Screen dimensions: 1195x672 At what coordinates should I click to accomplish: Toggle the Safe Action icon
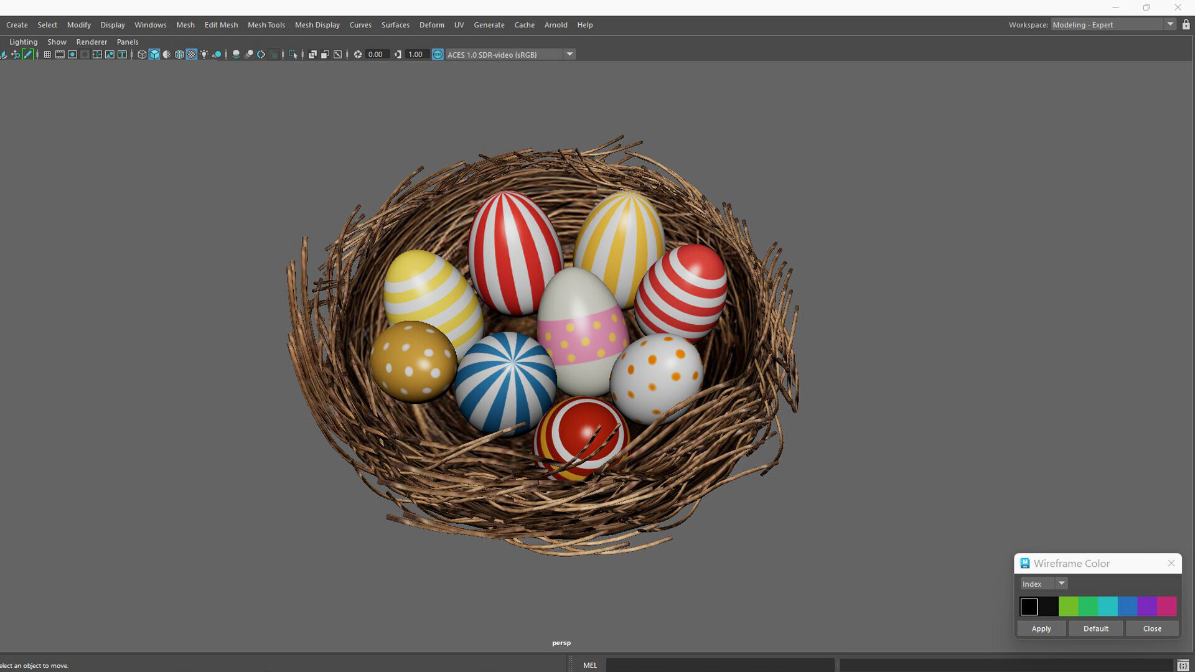click(110, 54)
